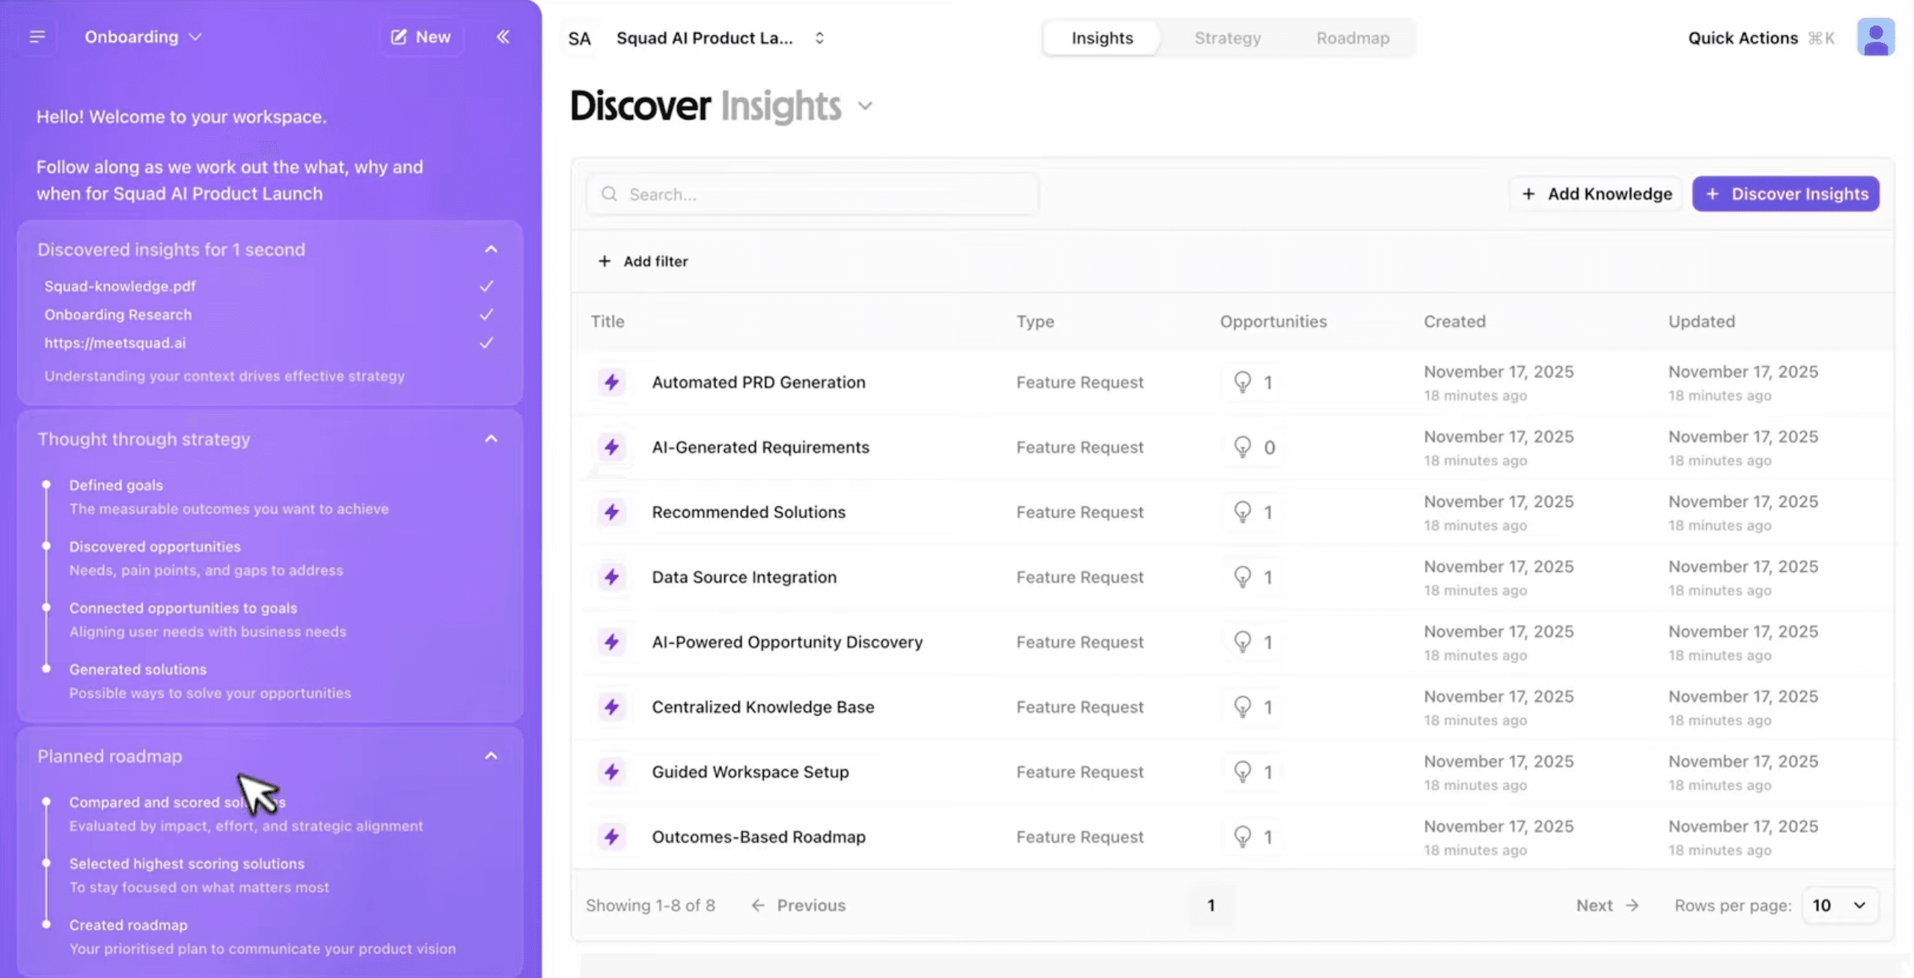Image resolution: width=1914 pixels, height=978 pixels.
Task: Click the New button in sidebar
Action: point(421,37)
